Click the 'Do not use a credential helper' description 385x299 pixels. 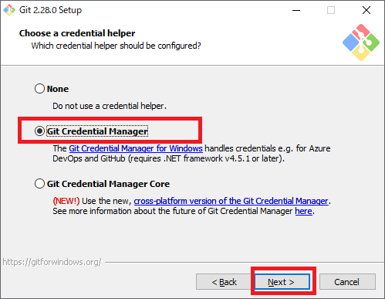click(110, 106)
